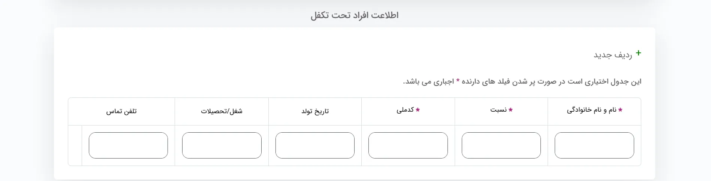Click the تاریخ تولد column header
The height and width of the screenshot is (181, 711).
pyautogui.click(x=315, y=111)
